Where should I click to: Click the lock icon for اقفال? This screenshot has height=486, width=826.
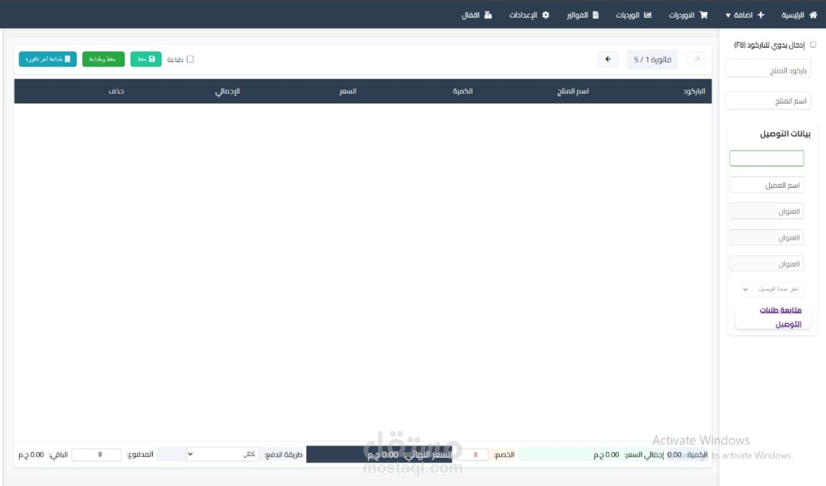pos(488,15)
